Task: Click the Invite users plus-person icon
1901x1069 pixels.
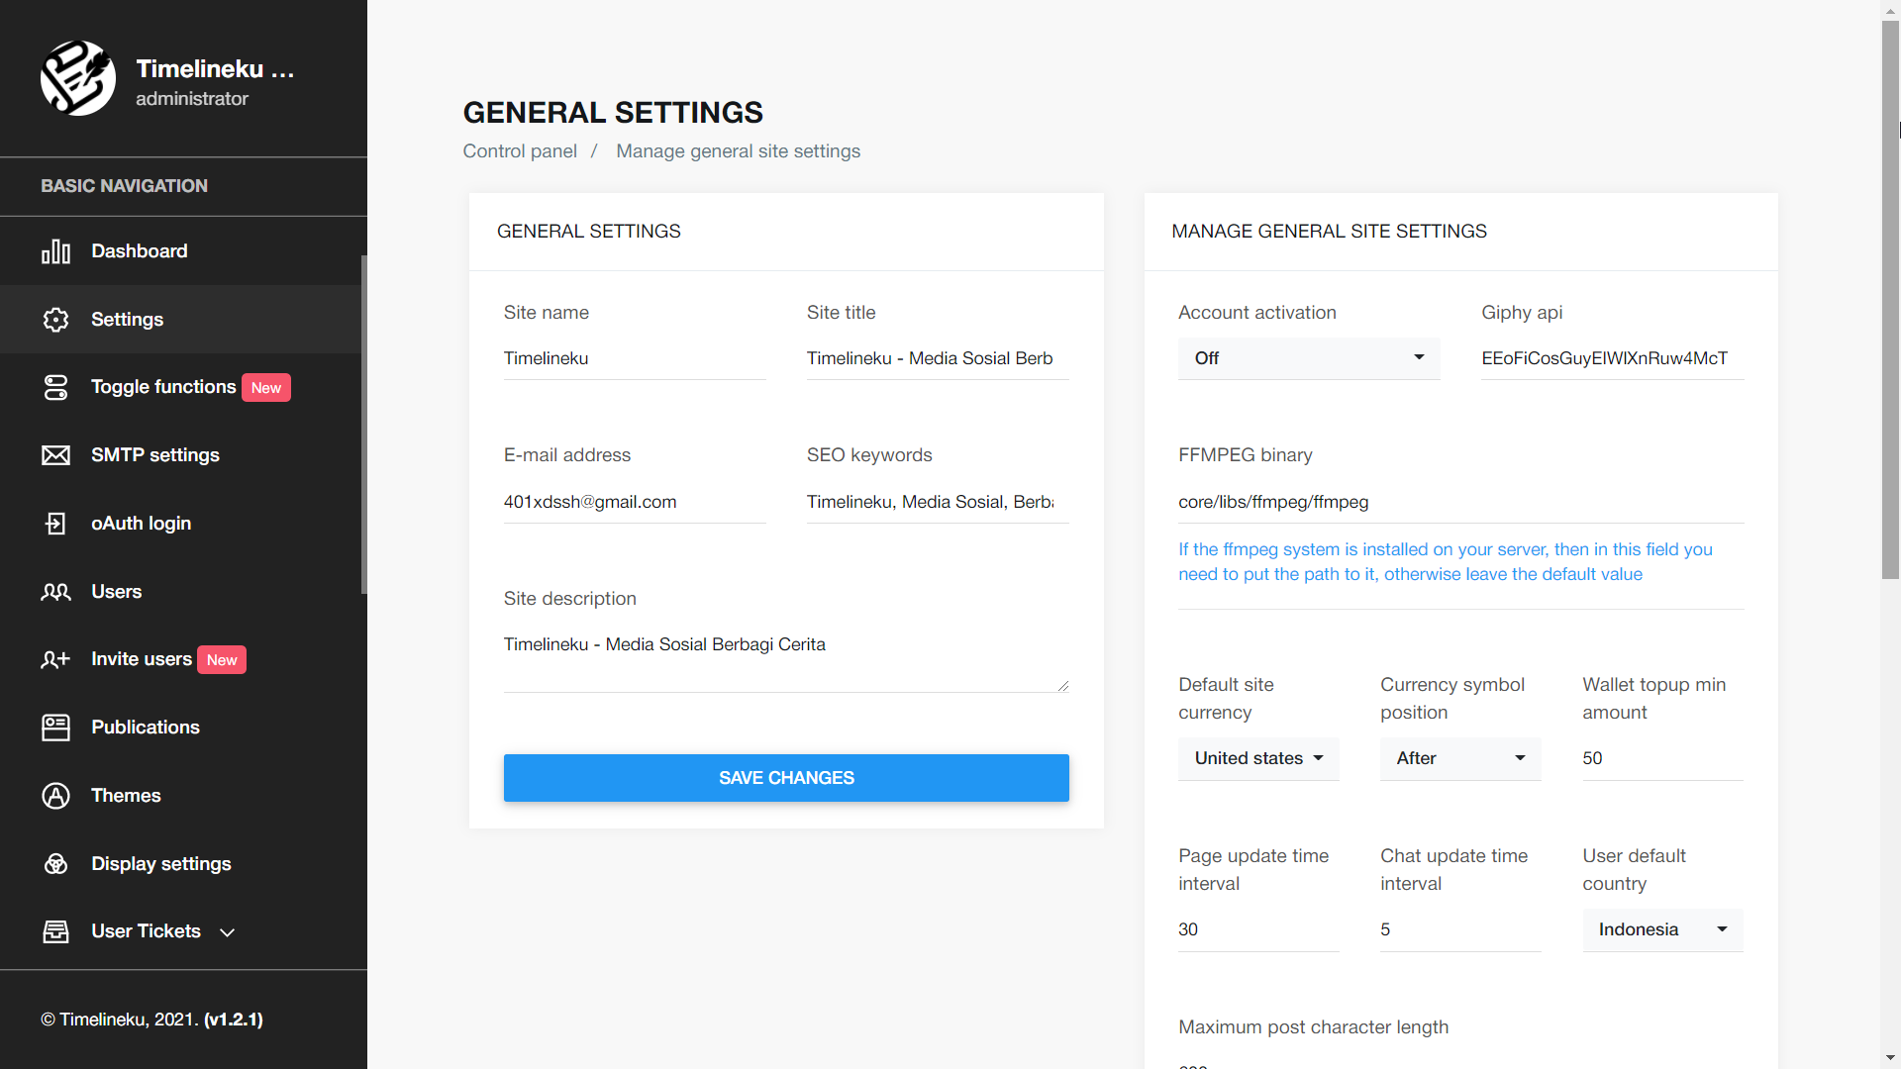Action: [55, 659]
